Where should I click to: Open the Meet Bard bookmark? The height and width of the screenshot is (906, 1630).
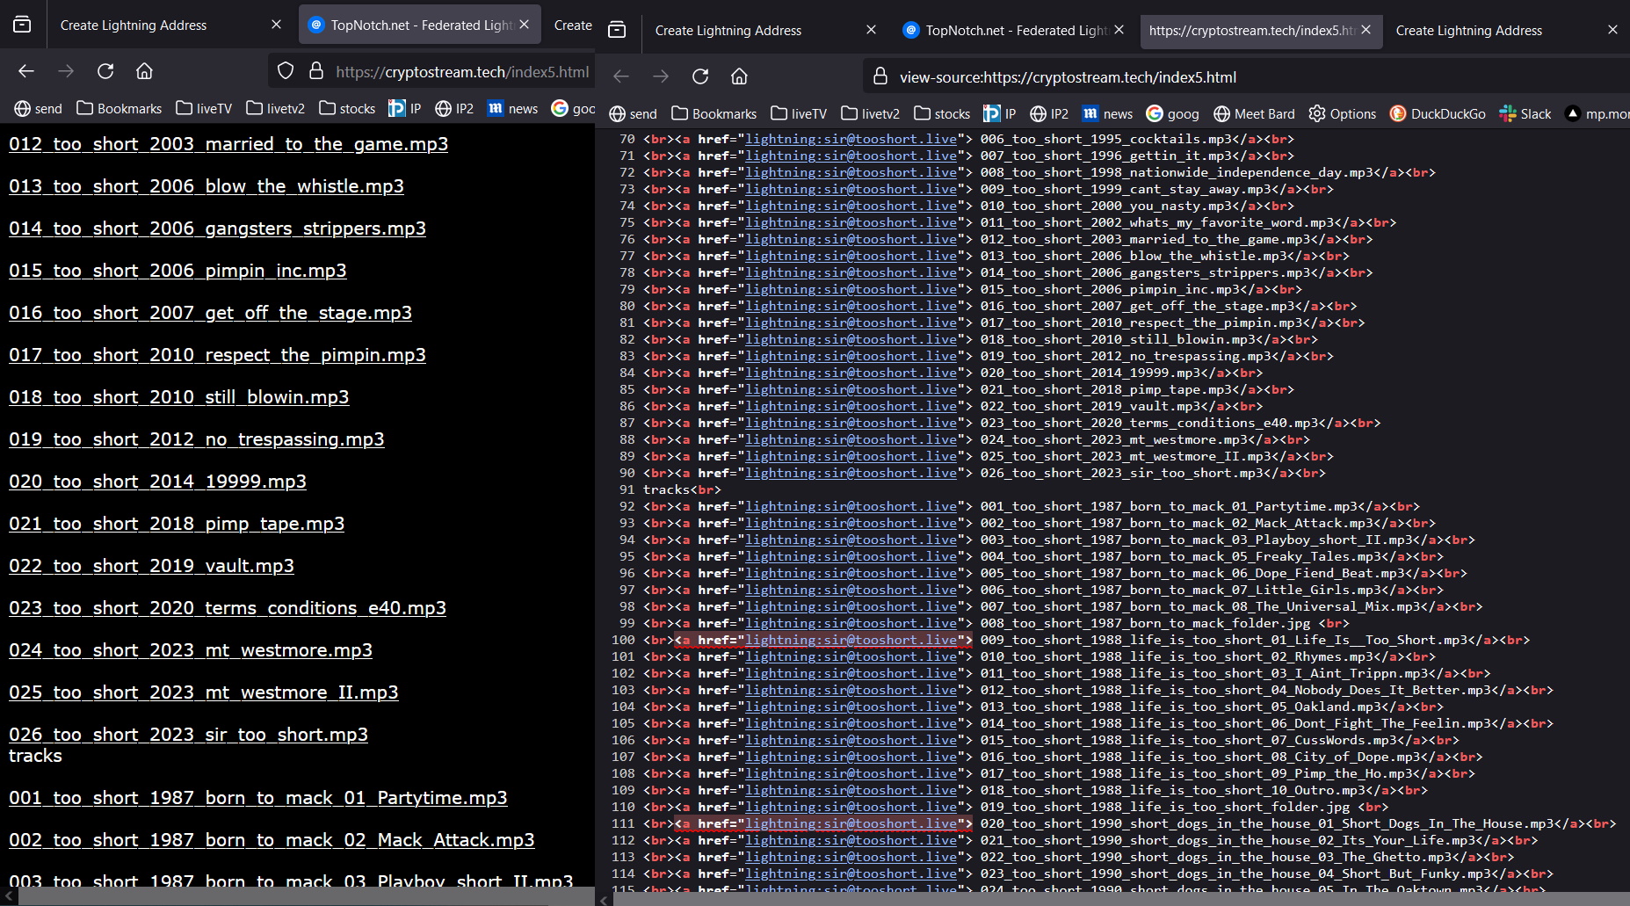(1254, 113)
